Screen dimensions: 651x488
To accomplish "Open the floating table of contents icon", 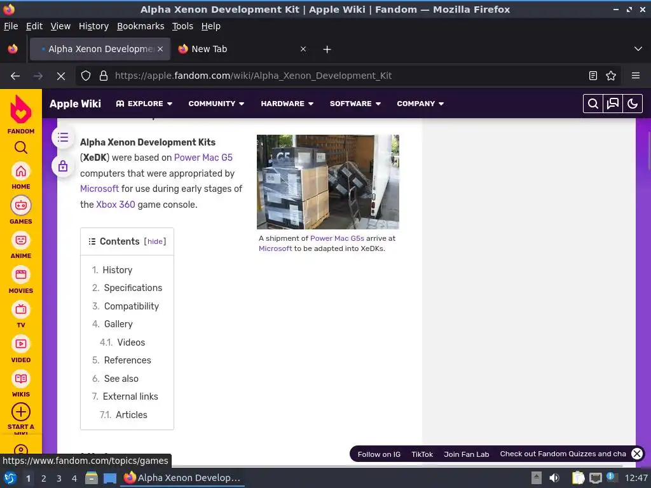I will (63, 137).
